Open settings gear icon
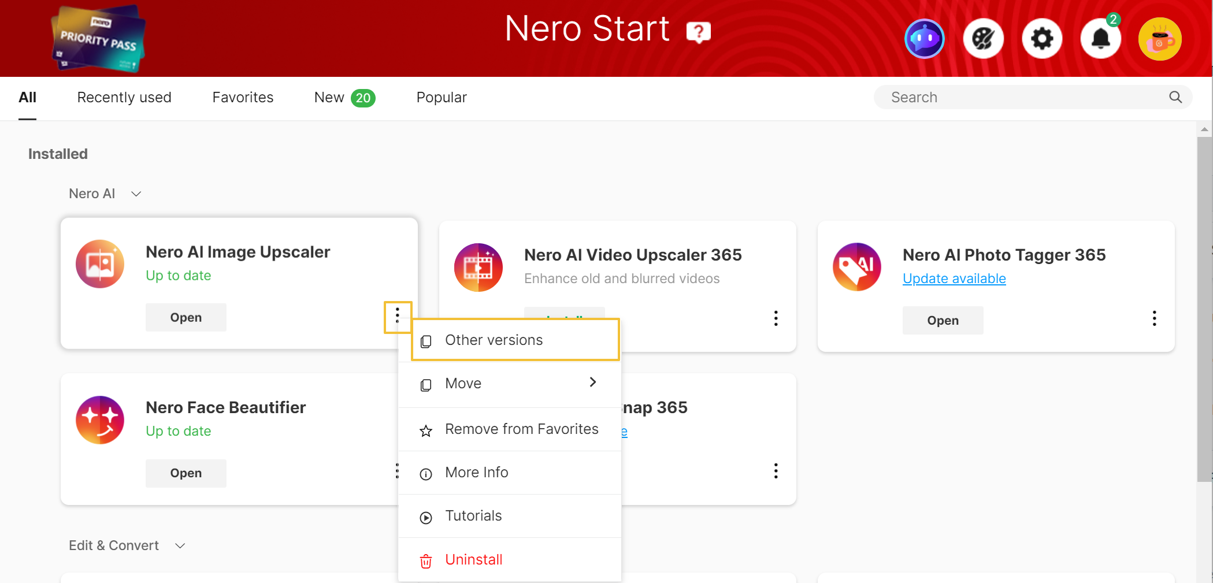1213x583 pixels. point(1042,39)
